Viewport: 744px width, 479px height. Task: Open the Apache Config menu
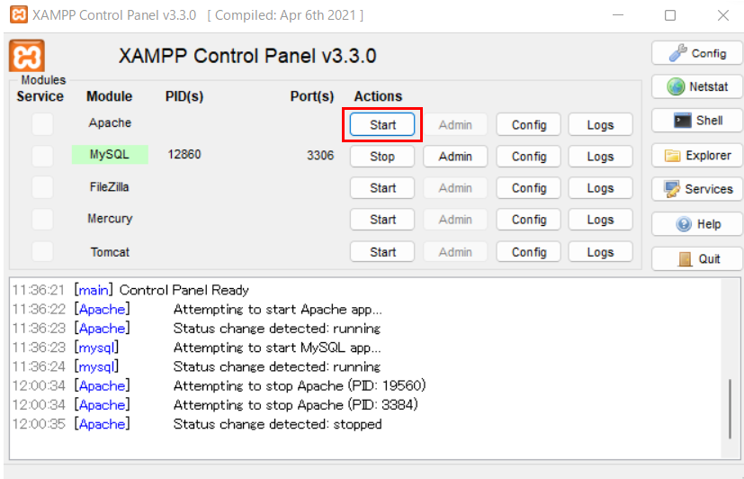tap(529, 124)
